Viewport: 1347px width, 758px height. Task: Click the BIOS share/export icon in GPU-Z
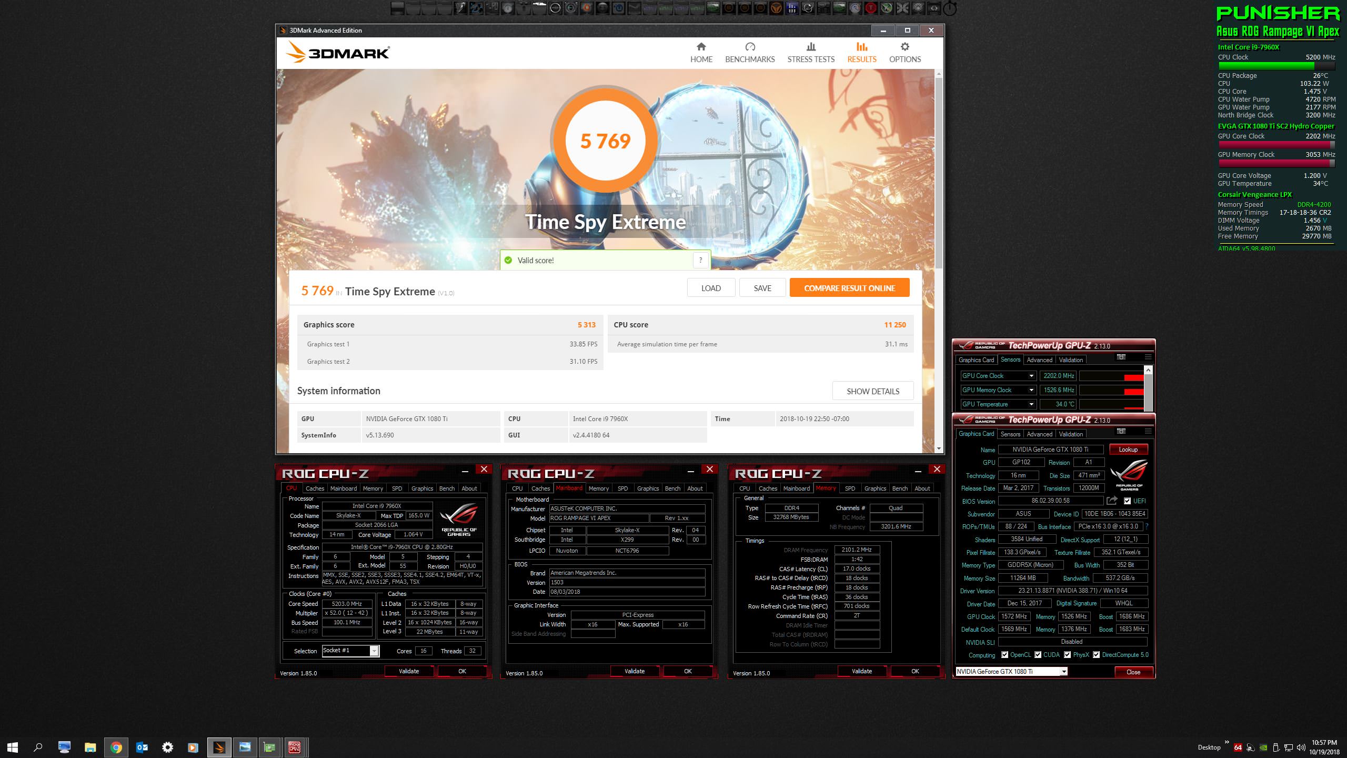pos(1111,501)
